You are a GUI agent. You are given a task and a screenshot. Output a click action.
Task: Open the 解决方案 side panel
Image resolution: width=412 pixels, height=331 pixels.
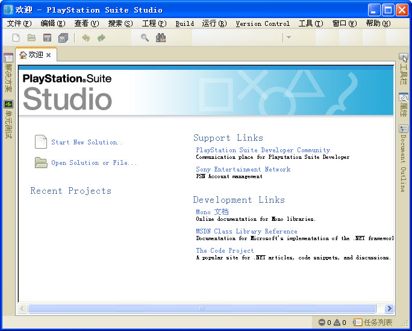tap(8, 73)
